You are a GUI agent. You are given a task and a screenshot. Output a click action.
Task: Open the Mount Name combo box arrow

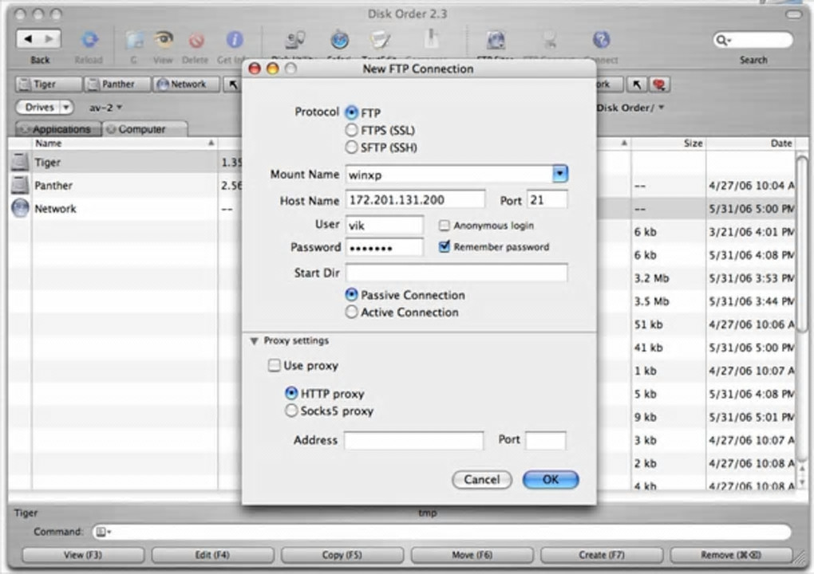560,174
